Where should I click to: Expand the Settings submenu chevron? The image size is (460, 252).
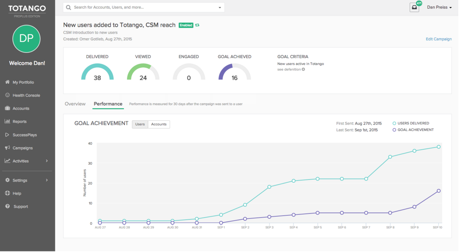click(47, 180)
